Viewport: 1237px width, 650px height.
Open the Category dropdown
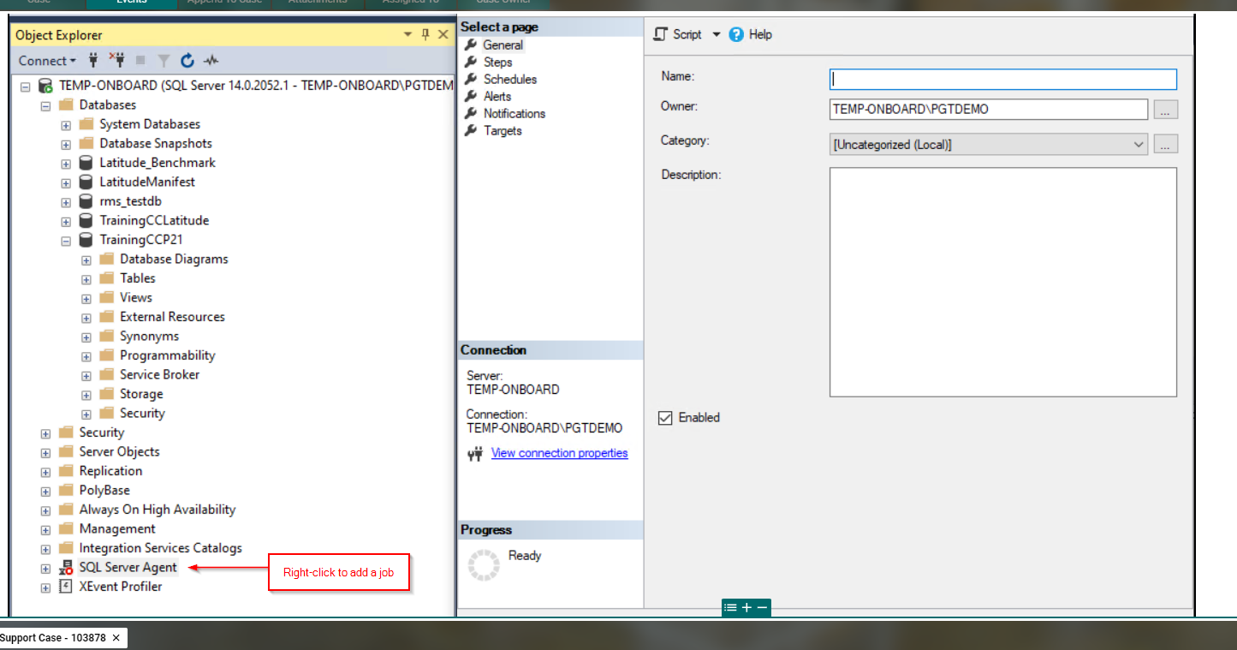coord(1139,145)
